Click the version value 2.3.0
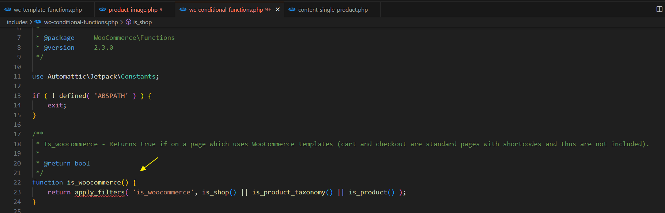 [103, 47]
